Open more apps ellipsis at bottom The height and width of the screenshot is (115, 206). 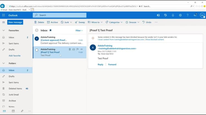pyautogui.click(x=30, y=111)
